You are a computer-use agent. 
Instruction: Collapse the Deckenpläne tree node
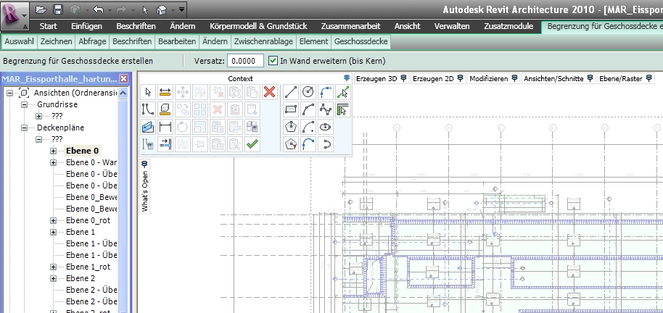click(x=25, y=128)
